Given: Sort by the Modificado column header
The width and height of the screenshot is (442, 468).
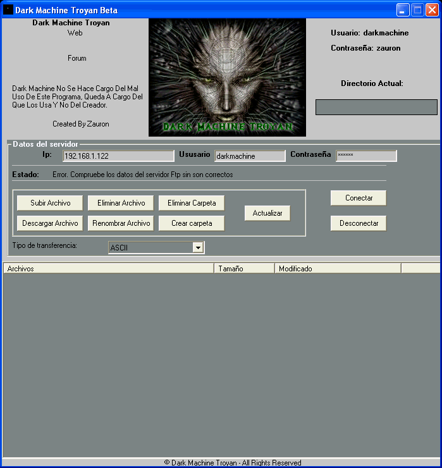Looking at the screenshot, I should pyautogui.click(x=338, y=269).
